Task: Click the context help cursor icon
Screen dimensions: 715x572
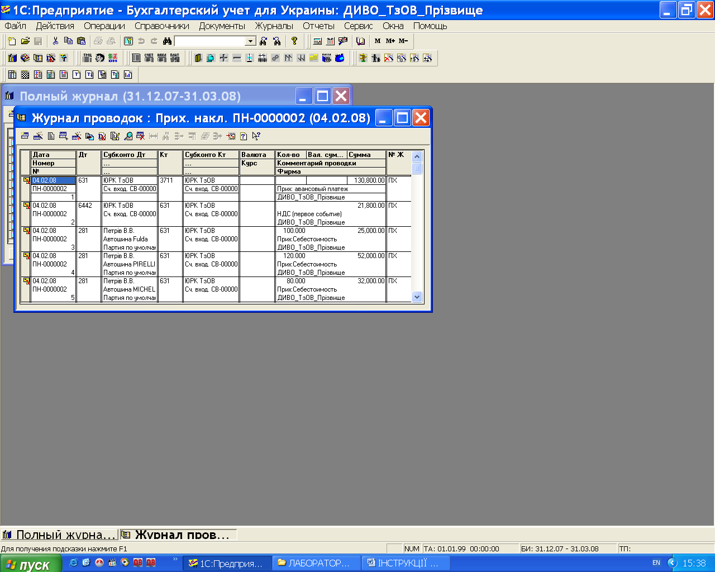Action: click(256, 136)
